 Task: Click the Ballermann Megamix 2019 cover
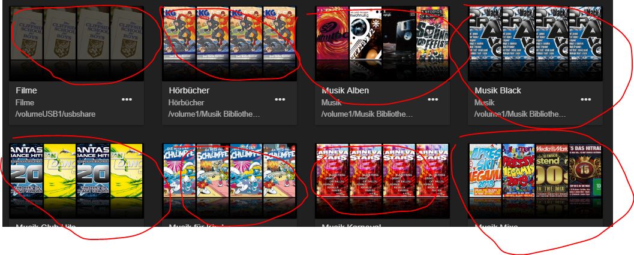[518, 171]
